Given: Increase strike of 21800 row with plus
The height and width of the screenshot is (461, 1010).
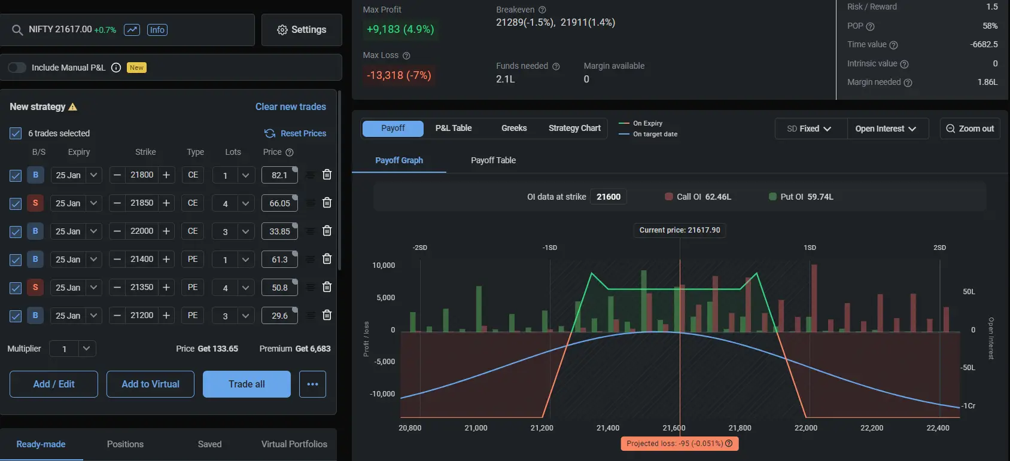Looking at the screenshot, I should (166, 175).
